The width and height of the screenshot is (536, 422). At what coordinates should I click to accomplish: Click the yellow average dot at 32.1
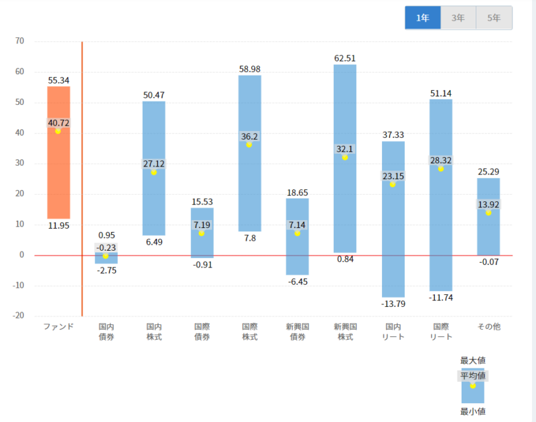pyautogui.click(x=345, y=157)
